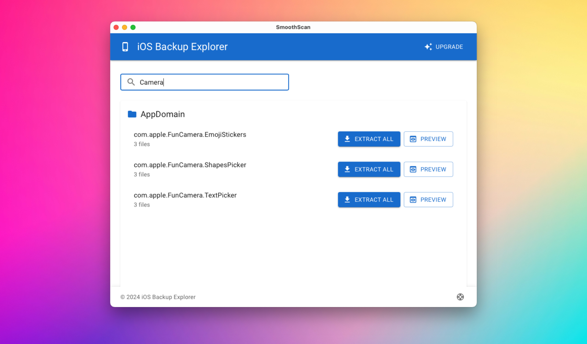Click '3 files' under ShapesPicker
587x344 pixels.
tap(142, 175)
